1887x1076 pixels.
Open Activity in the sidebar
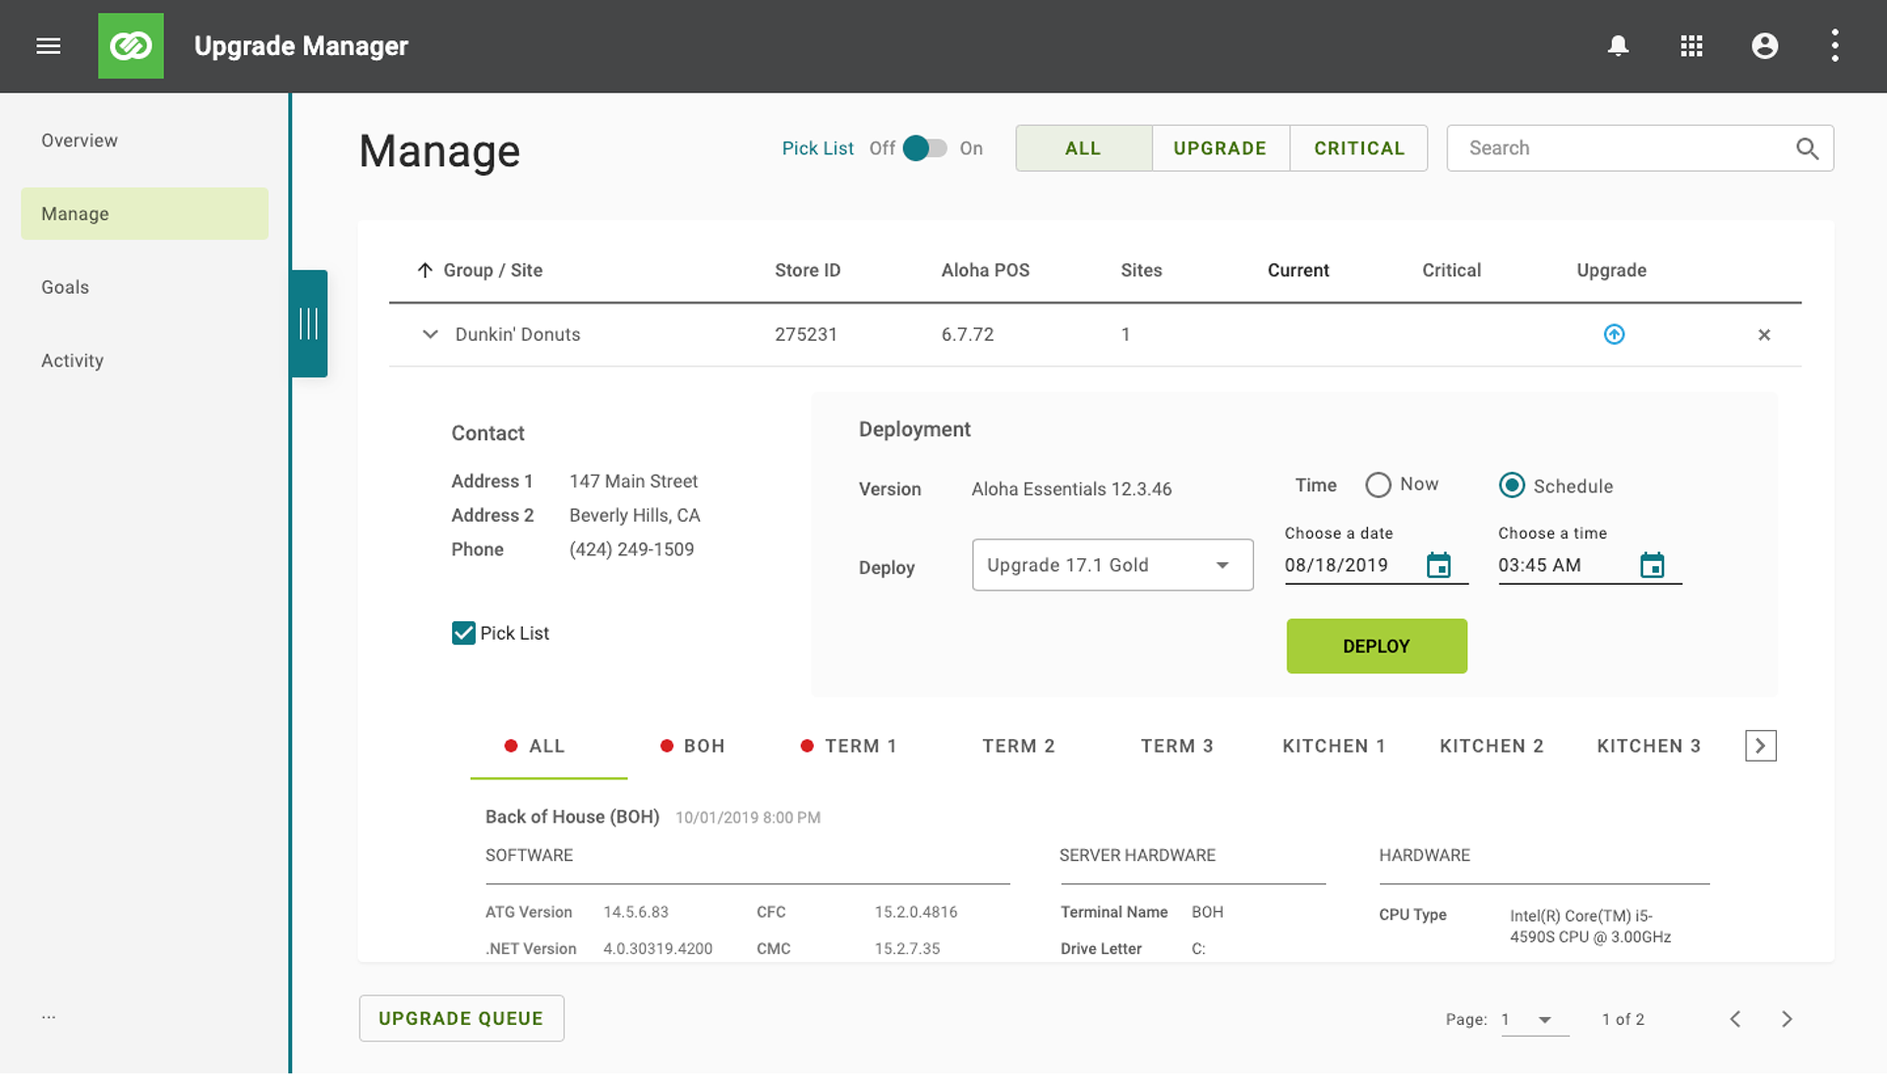[144, 361]
